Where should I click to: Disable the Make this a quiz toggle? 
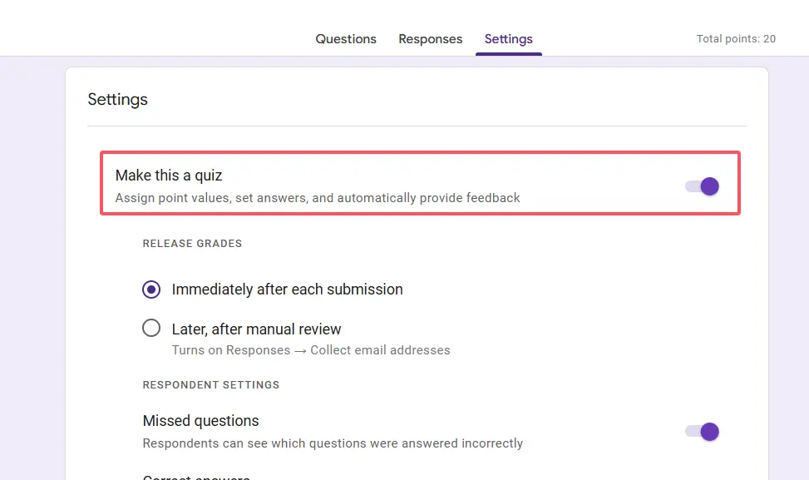(703, 186)
